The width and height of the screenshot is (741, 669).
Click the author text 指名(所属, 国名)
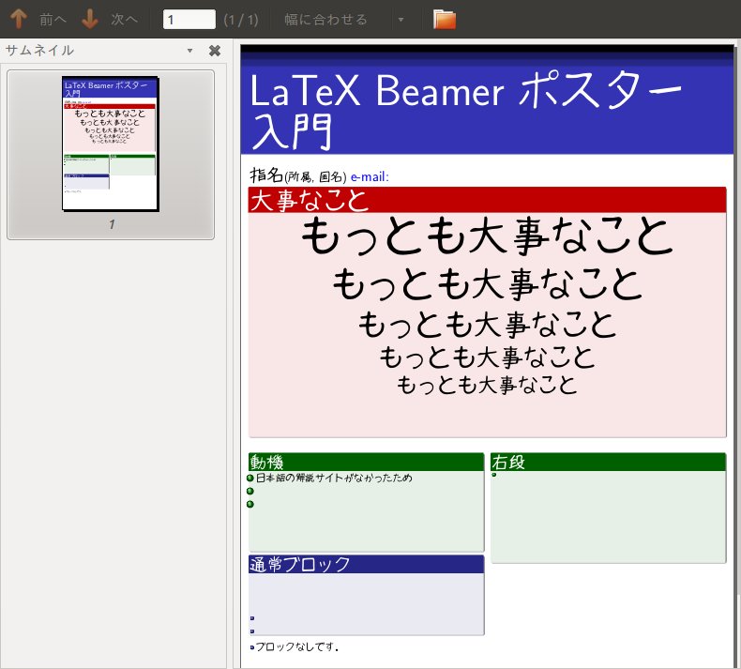tap(297, 175)
